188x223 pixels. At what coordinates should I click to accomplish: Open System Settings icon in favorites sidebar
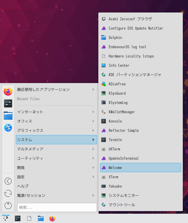[8, 103]
